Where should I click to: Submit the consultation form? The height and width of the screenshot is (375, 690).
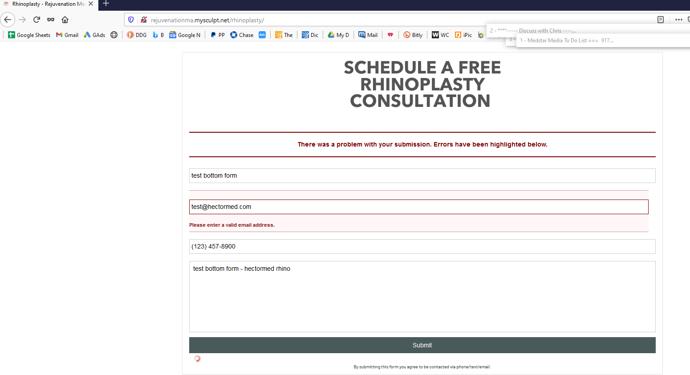point(422,345)
